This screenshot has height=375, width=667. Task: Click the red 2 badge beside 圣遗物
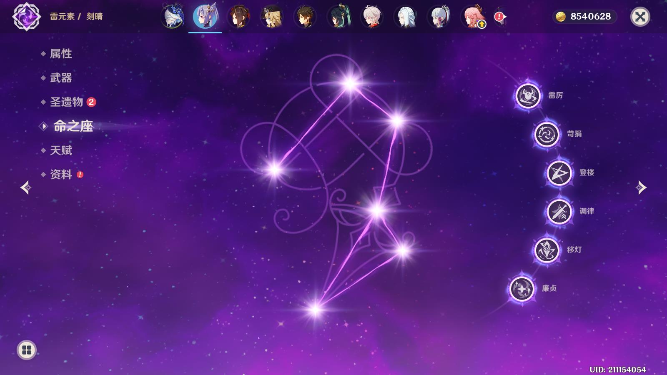tap(91, 102)
